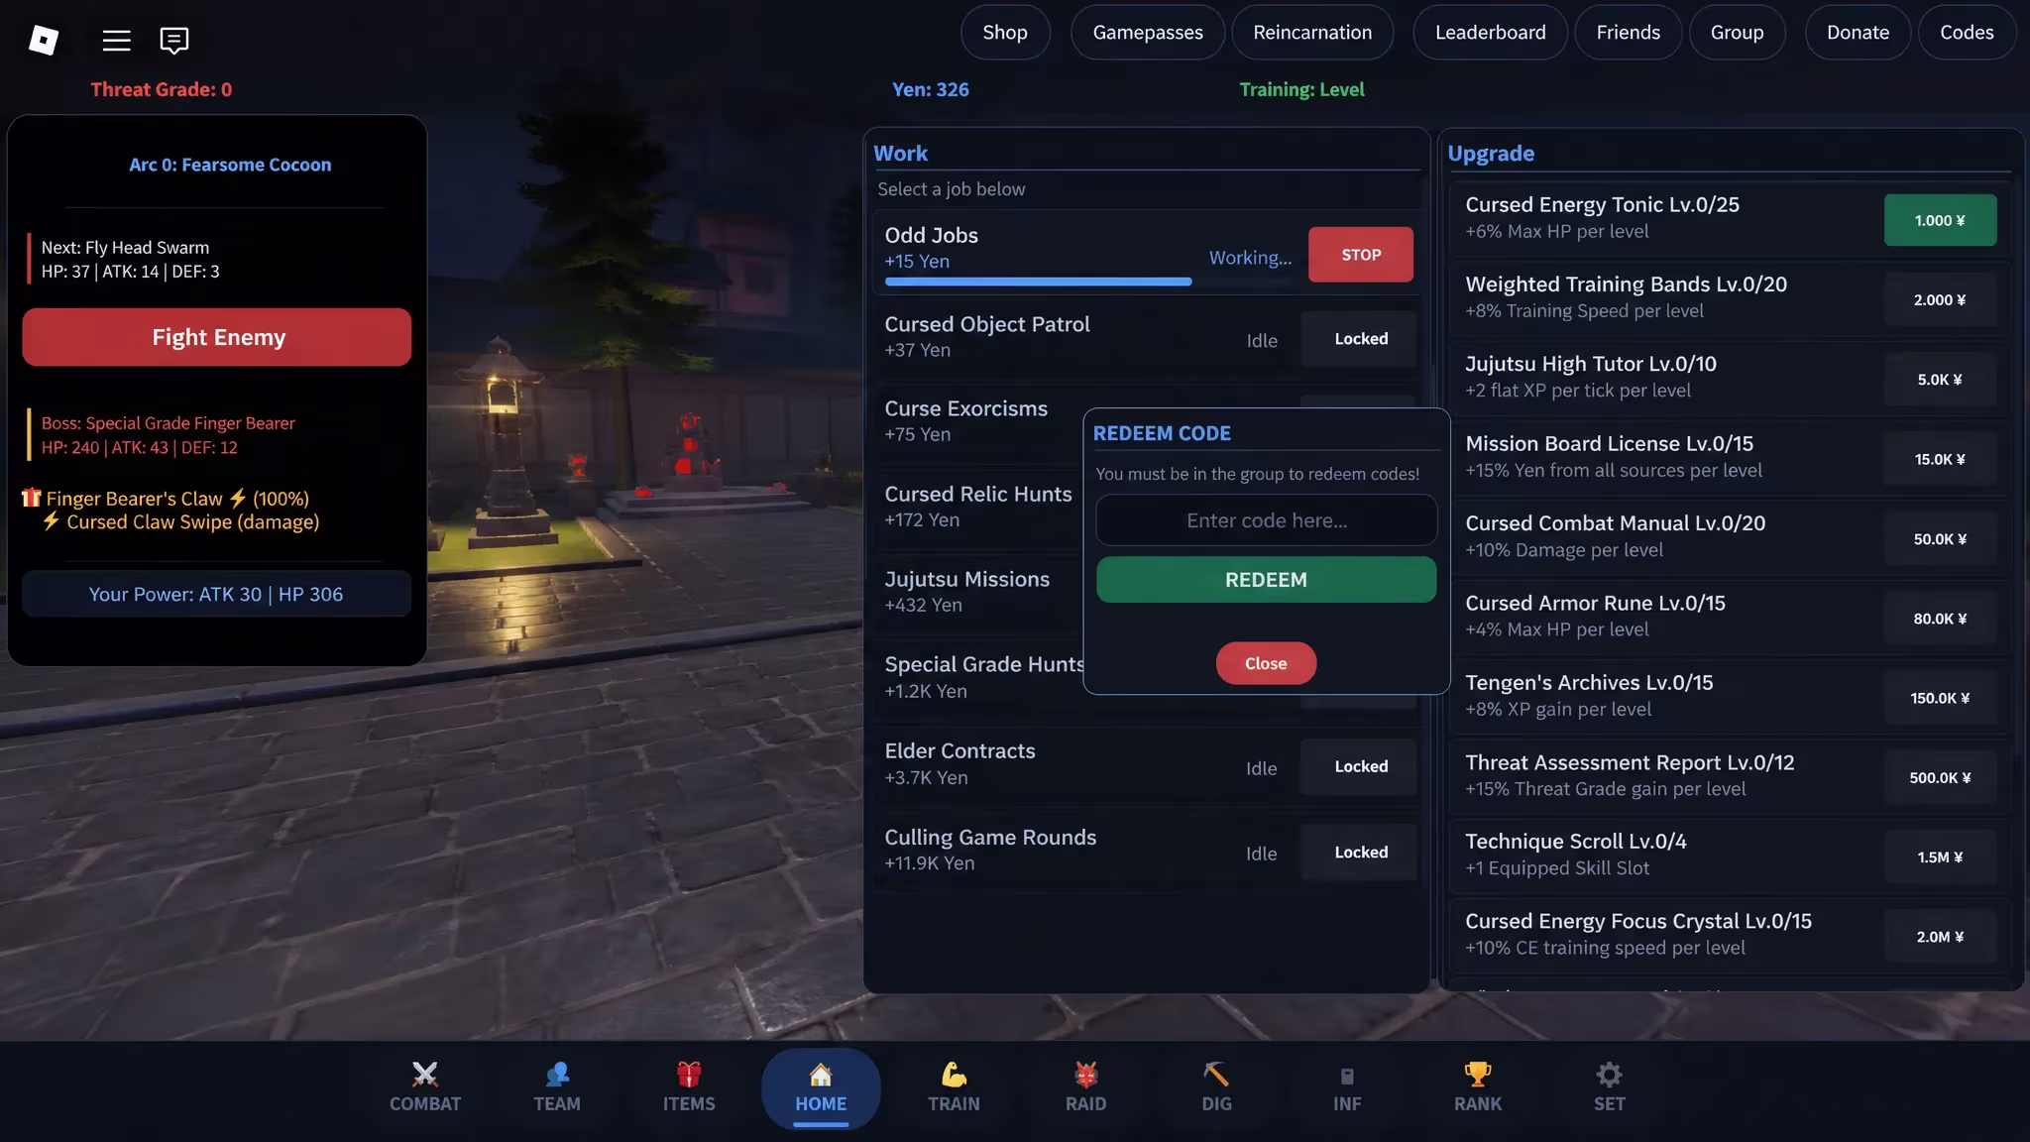2030x1142 pixels.
Task: Go to the COMBAT tab
Action: (425, 1087)
